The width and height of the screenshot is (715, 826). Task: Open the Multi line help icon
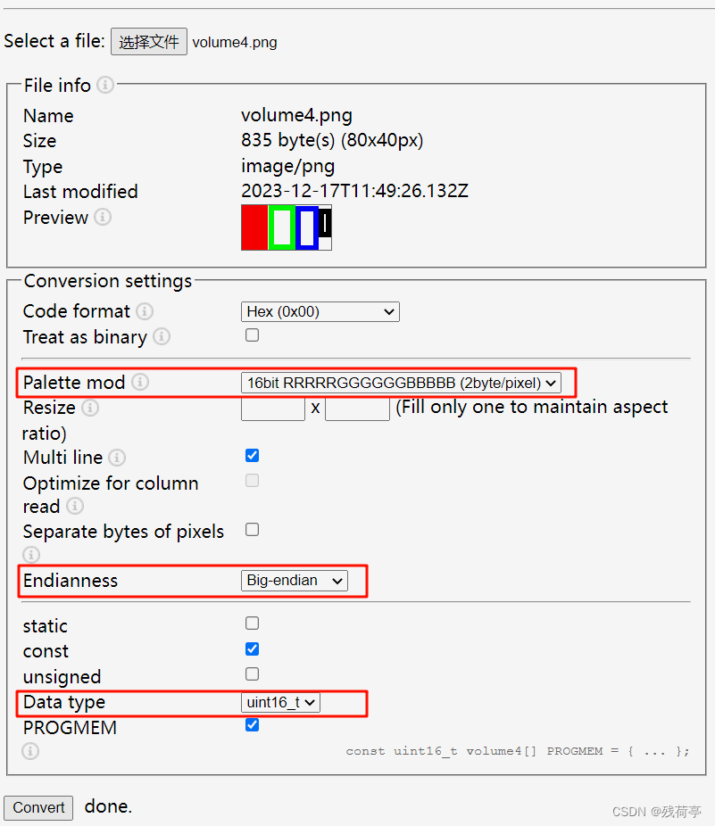tap(116, 458)
